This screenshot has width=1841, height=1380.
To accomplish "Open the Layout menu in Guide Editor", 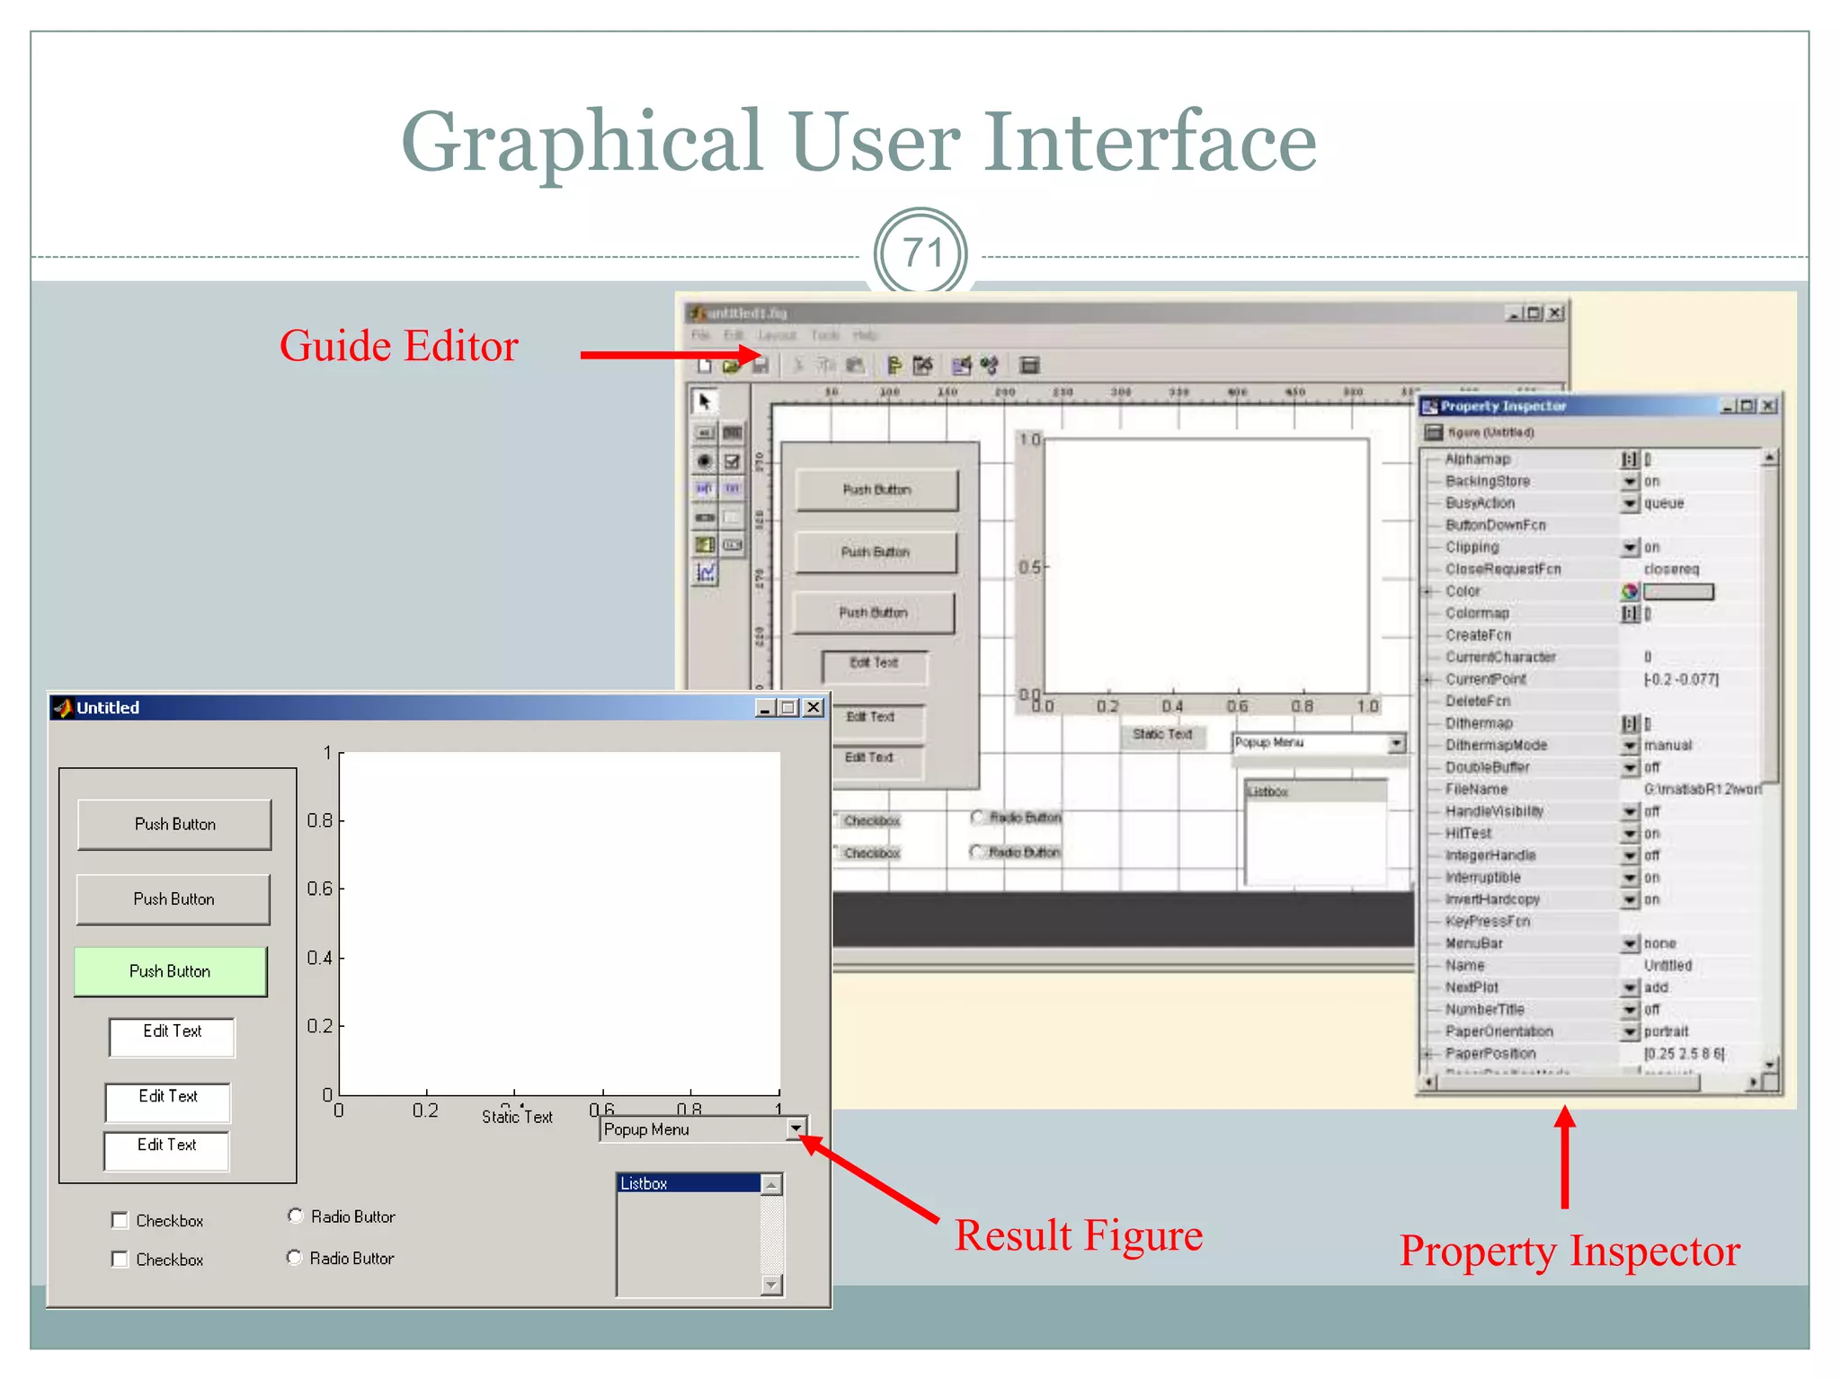I will (777, 335).
